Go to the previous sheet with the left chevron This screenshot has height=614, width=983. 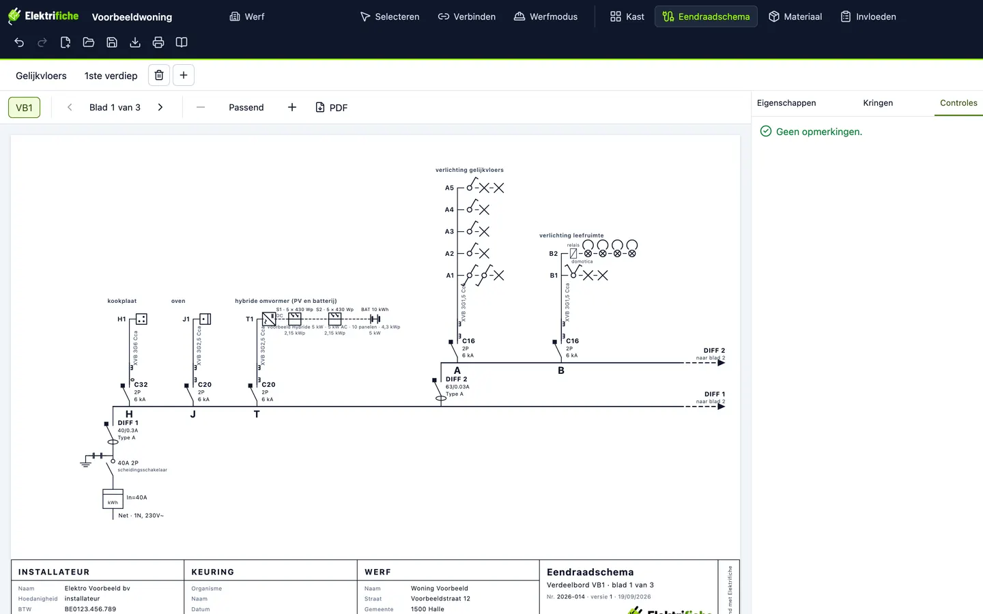point(70,107)
